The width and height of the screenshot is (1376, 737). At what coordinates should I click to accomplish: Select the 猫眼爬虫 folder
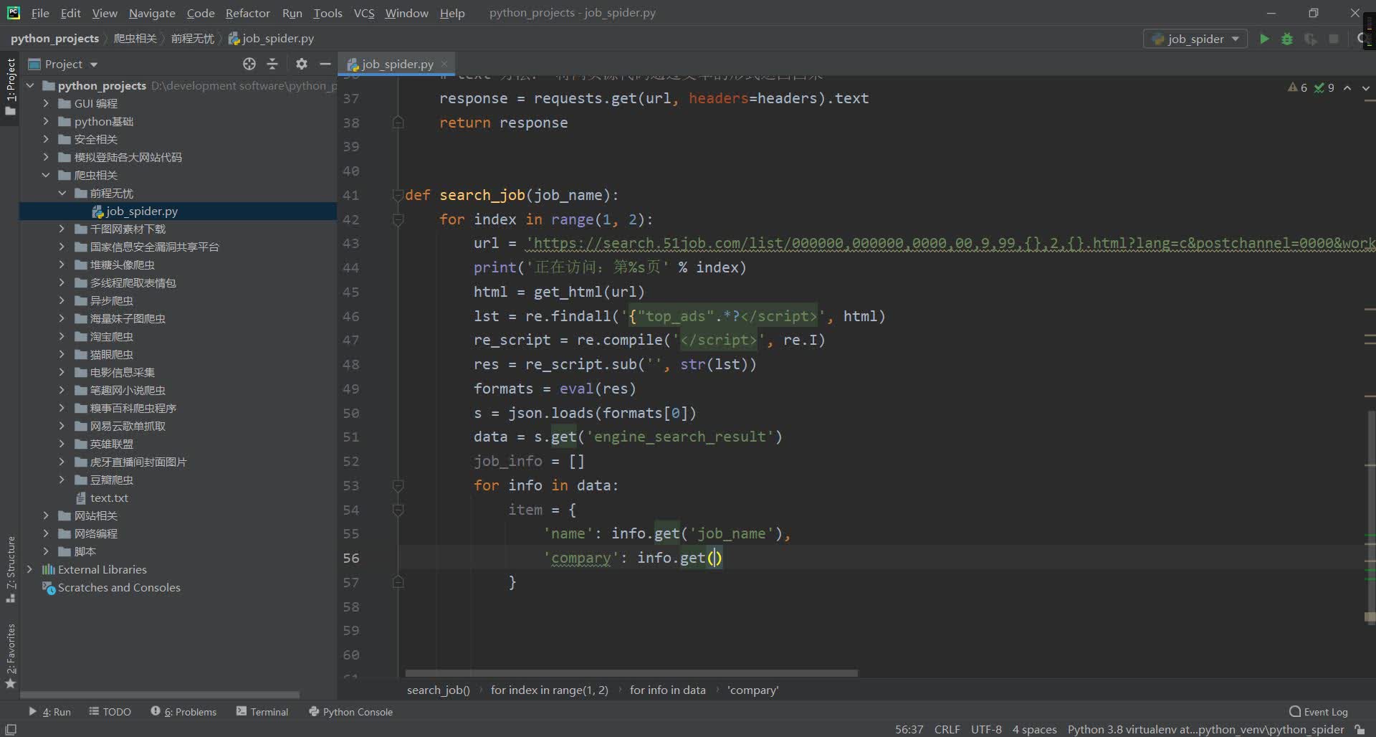[111, 354]
